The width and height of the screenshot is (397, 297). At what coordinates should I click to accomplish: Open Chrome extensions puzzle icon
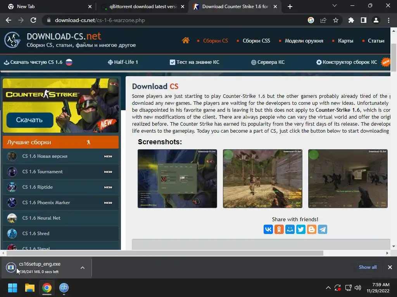point(351,20)
